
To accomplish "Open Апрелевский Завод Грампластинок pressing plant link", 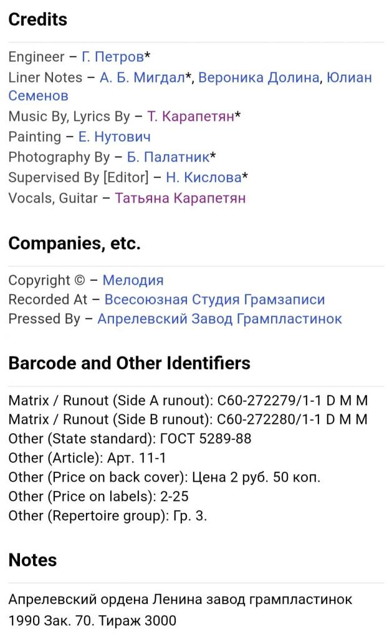I will [219, 319].
